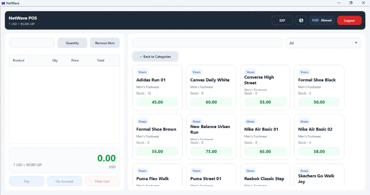Select the Canvas Daily White product card

211,88
